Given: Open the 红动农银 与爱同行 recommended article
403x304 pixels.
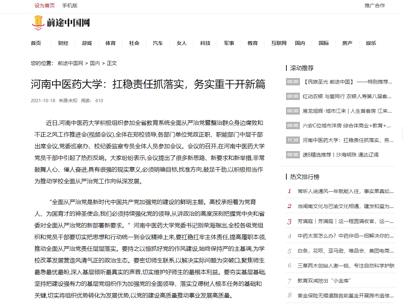Looking at the screenshot, I should (x=347, y=96).
